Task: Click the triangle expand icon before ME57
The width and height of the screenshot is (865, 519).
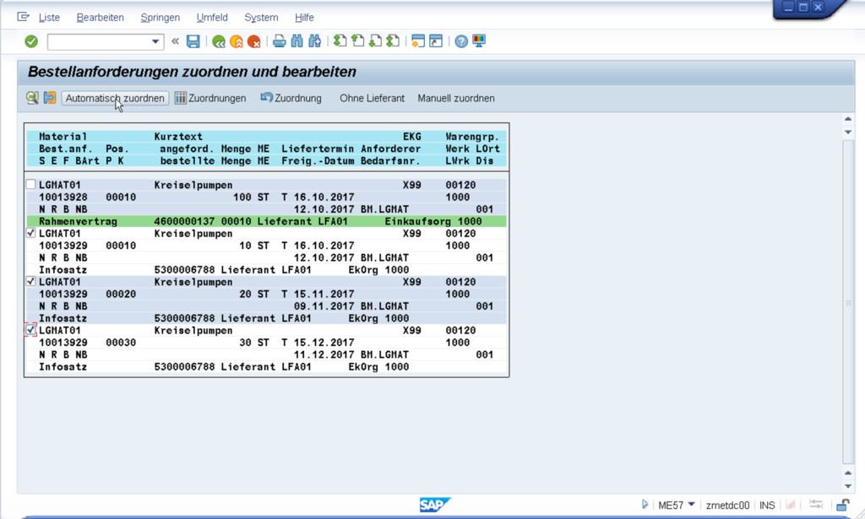Action: click(645, 504)
